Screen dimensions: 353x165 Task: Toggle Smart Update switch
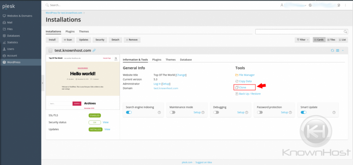click(303, 113)
